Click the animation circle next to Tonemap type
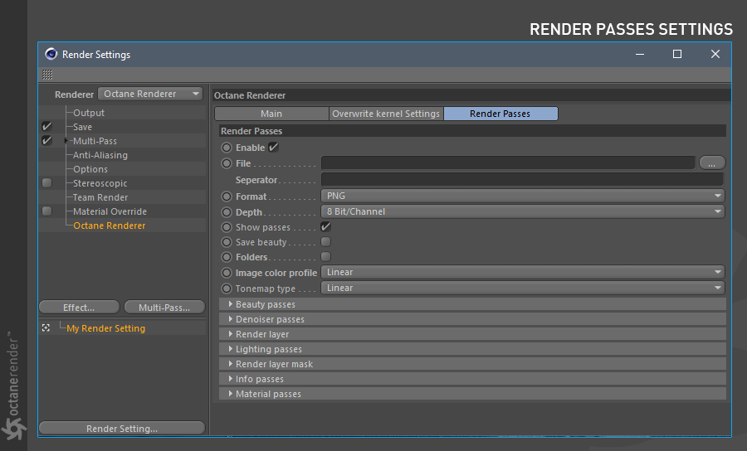 227,289
